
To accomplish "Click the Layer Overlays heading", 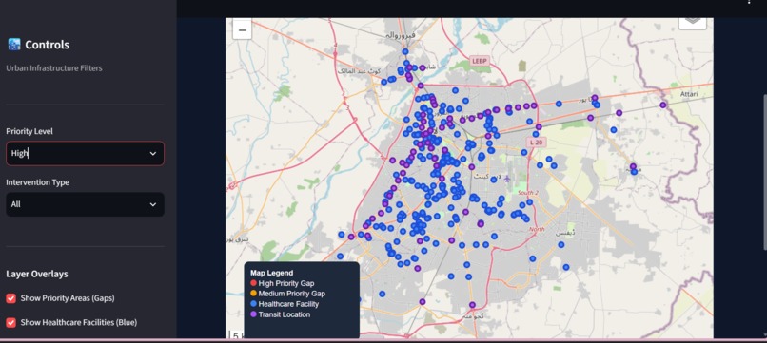I will coord(37,274).
